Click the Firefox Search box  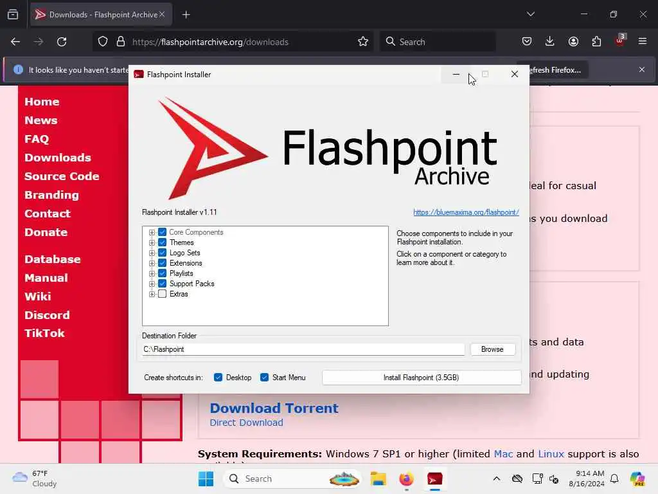point(438,42)
